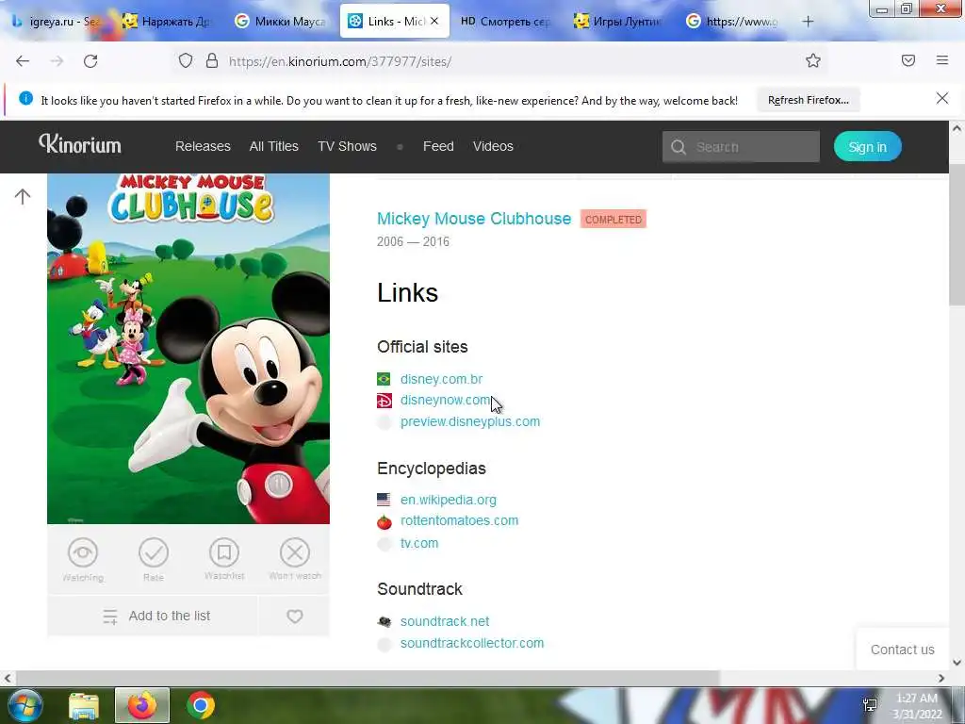Click the Firefox taskbar icon
Viewport: 965px width, 724px height.
tap(142, 705)
